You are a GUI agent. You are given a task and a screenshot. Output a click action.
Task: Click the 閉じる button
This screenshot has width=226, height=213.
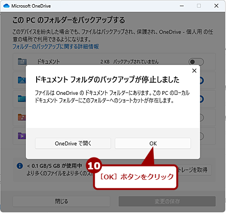tap(61, 201)
